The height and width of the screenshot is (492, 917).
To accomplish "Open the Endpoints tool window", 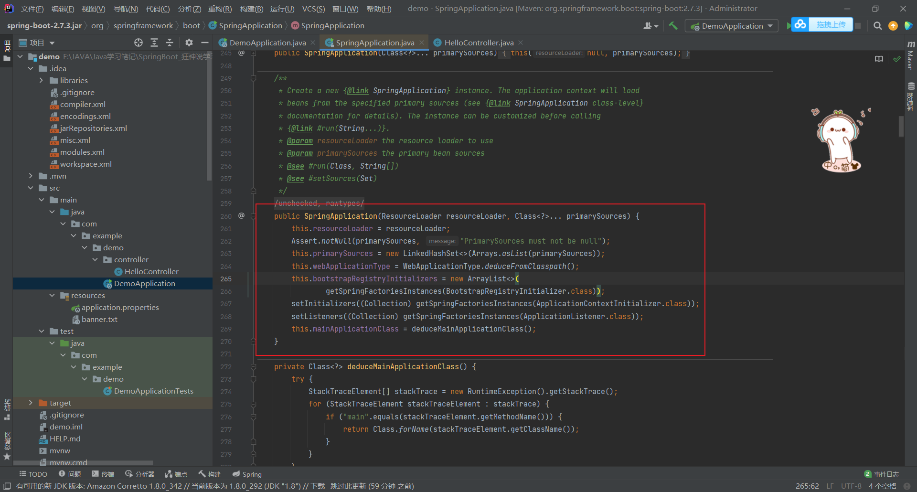I will point(176,474).
